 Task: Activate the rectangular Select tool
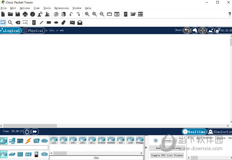click(3, 22)
